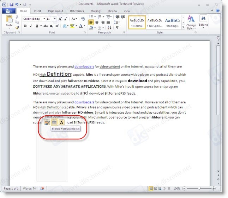Switch to Web Layout view icon
The width and height of the screenshot is (228, 198).
pos(160,189)
